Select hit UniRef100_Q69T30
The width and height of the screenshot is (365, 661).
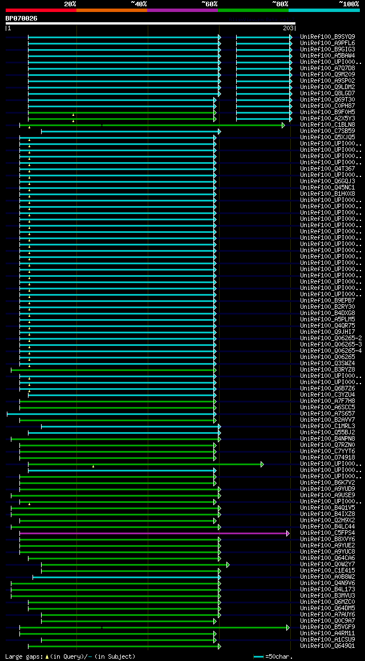pyautogui.click(x=327, y=99)
